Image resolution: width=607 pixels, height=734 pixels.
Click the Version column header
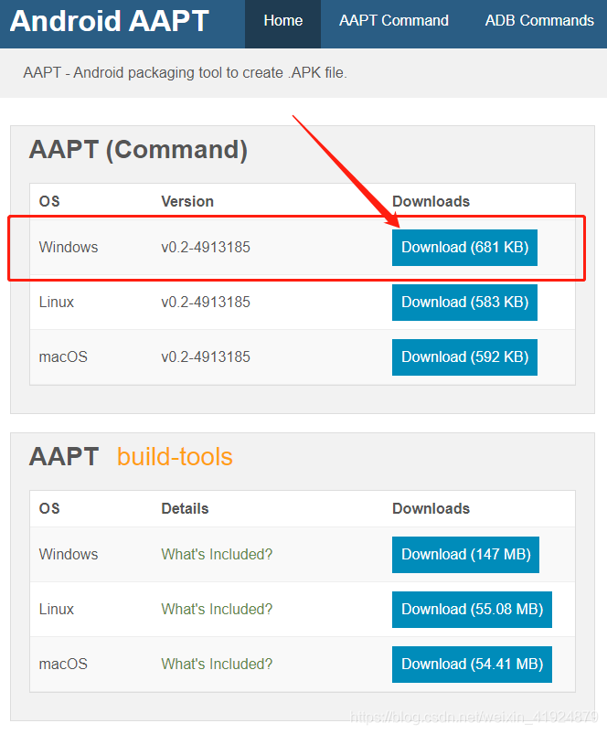(x=187, y=201)
